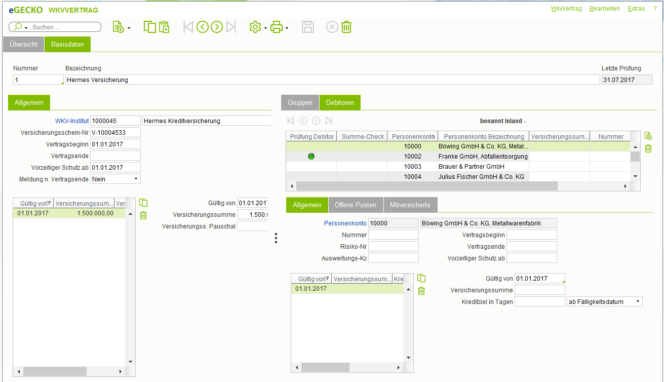Viewport: 664px width, 382px height.
Task: Open the print options dropdown arrow
Action: 287,28
